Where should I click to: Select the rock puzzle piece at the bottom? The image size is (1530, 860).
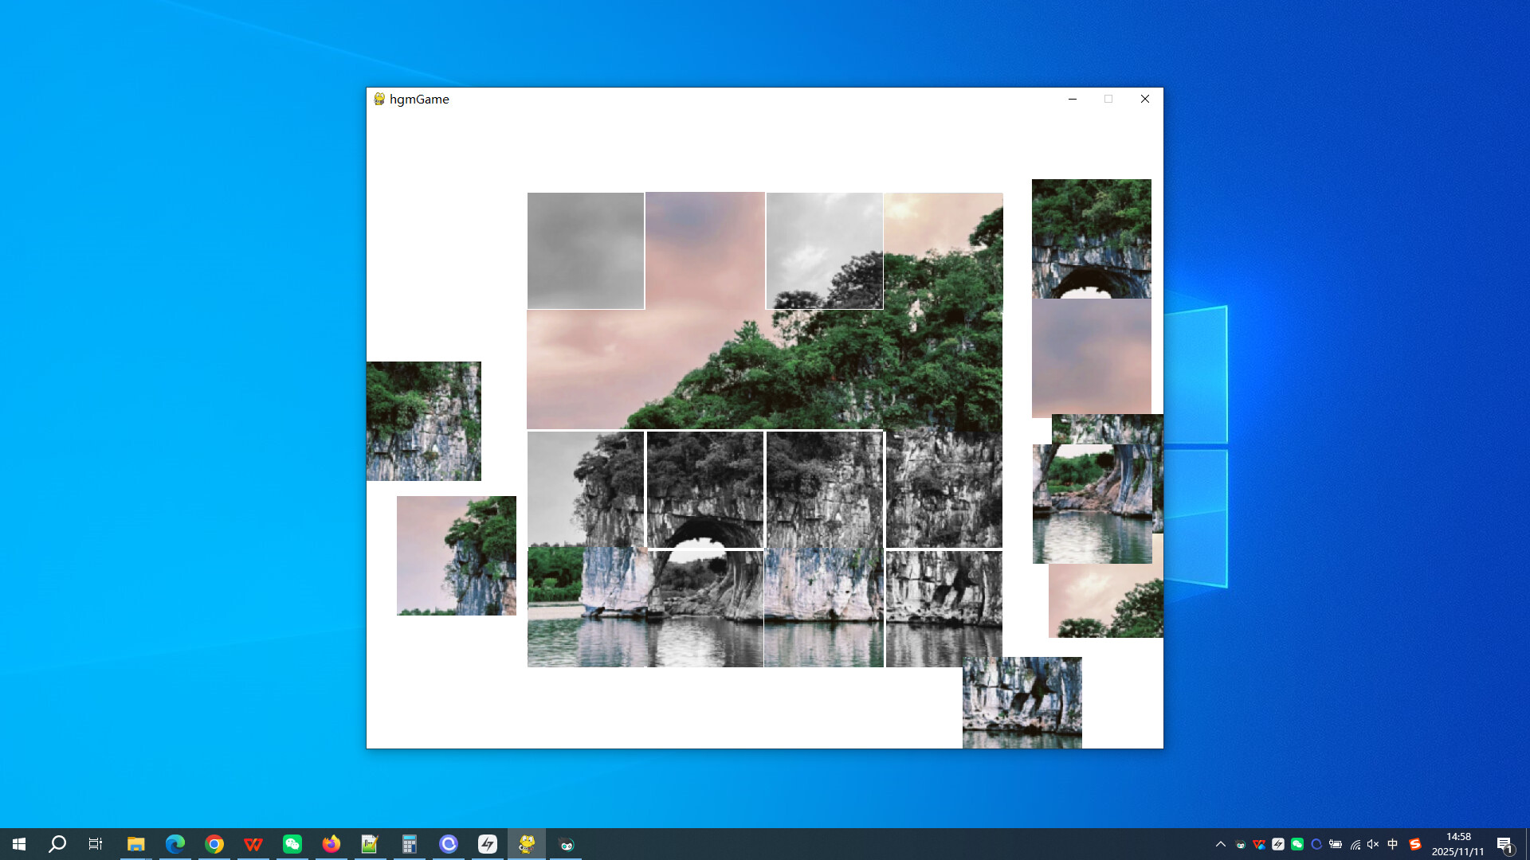pyautogui.click(x=1022, y=703)
